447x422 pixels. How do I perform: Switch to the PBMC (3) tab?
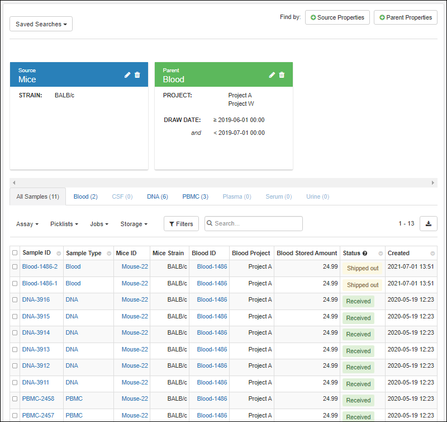pyautogui.click(x=195, y=196)
